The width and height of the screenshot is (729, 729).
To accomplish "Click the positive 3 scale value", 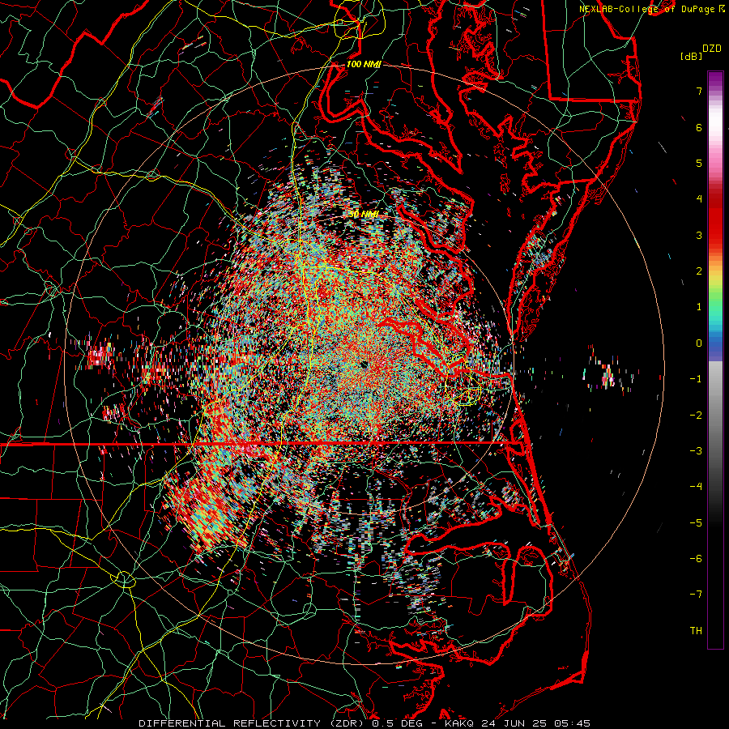I will 699,235.
